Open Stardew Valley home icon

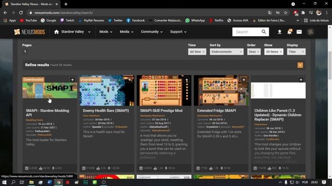(x=57, y=32)
